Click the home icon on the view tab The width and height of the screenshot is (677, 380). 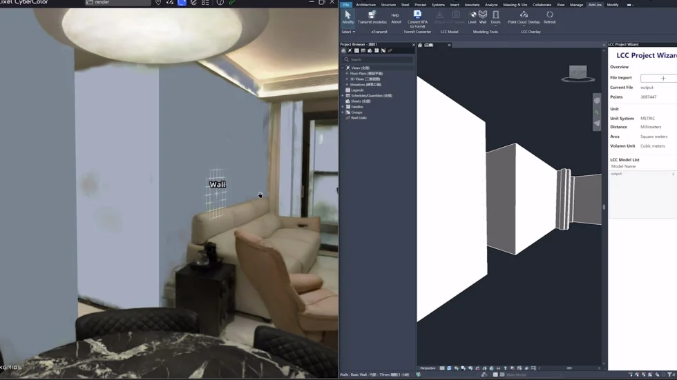pyautogui.click(x=420, y=45)
